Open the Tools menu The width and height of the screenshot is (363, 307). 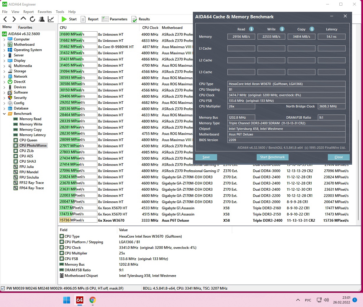click(60, 12)
